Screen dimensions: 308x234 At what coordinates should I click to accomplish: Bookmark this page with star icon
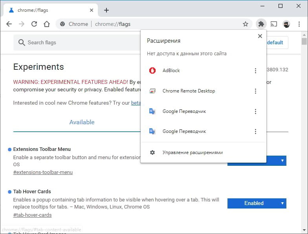246,24
